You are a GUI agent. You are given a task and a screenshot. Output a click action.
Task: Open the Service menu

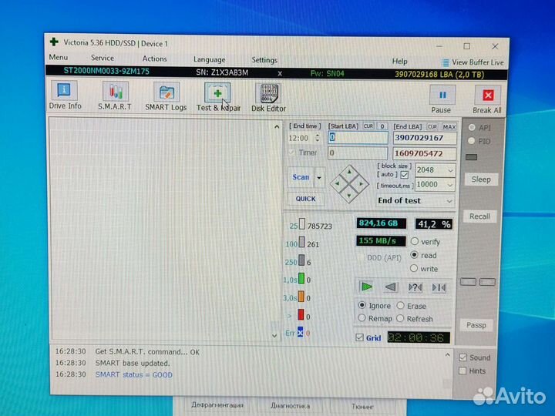click(103, 59)
